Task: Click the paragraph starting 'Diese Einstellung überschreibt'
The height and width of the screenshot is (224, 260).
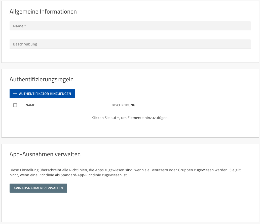Action: point(125,170)
